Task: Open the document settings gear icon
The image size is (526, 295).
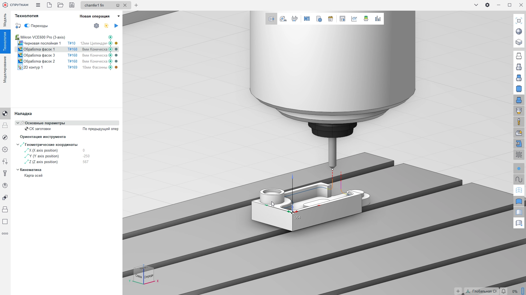Action: pyautogui.click(x=319, y=19)
